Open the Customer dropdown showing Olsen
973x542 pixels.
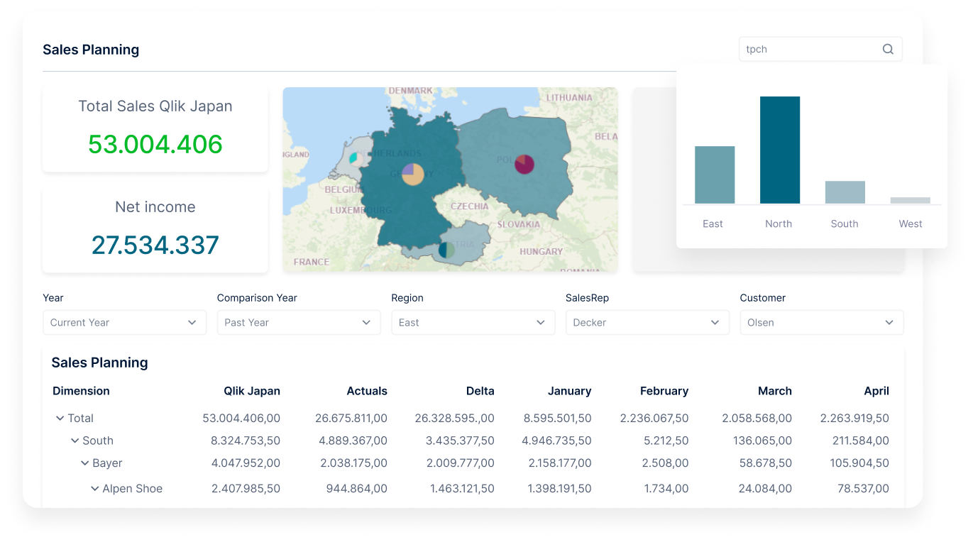point(821,322)
